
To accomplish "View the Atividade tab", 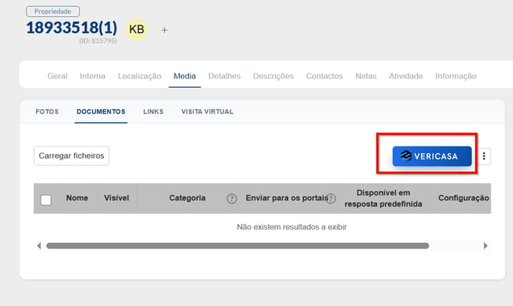I will point(406,76).
